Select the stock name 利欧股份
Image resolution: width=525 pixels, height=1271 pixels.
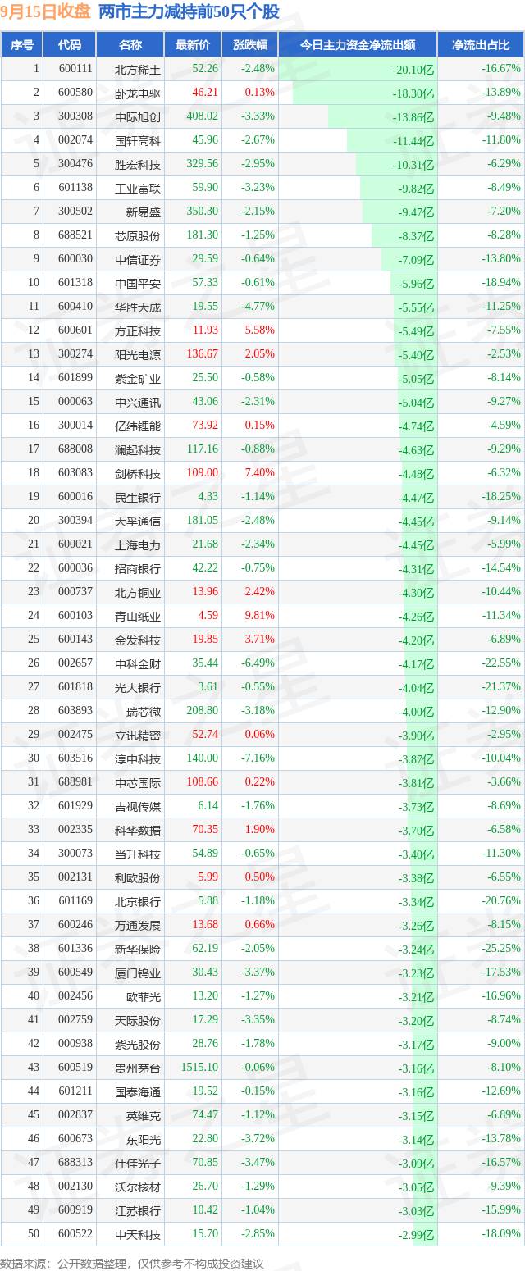138,877
